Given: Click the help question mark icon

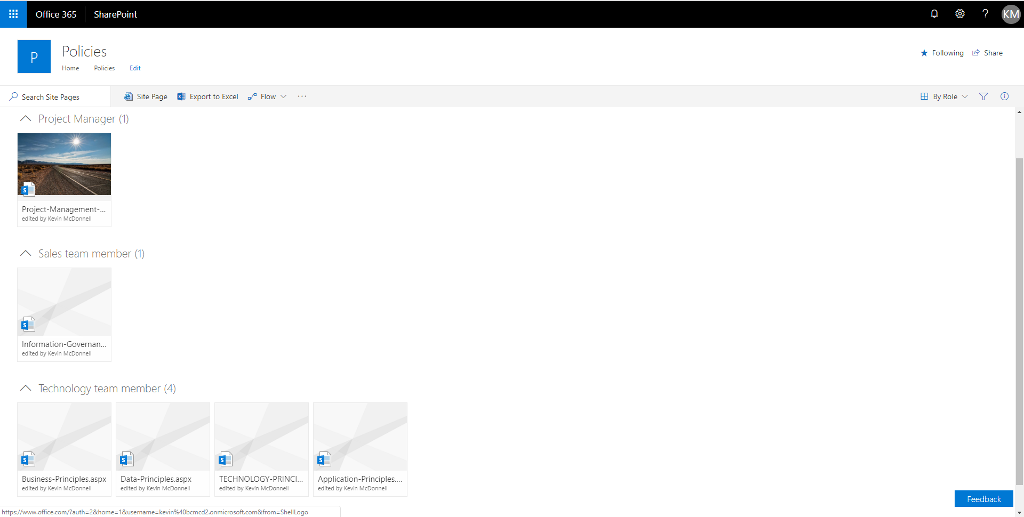Looking at the screenshot, I should pyautogui.click(x=985, y=14).
